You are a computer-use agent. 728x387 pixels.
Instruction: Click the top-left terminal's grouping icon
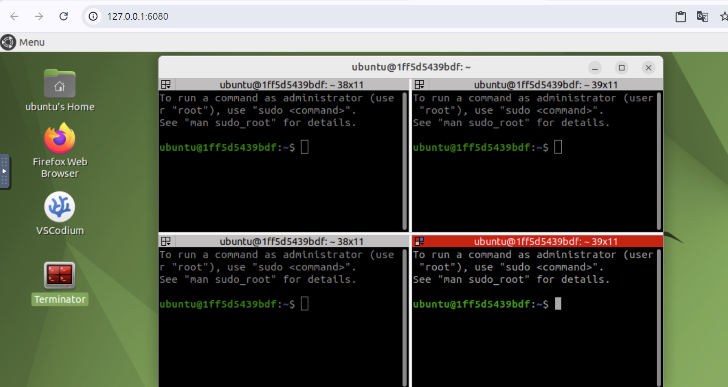[x=166, y=85]
